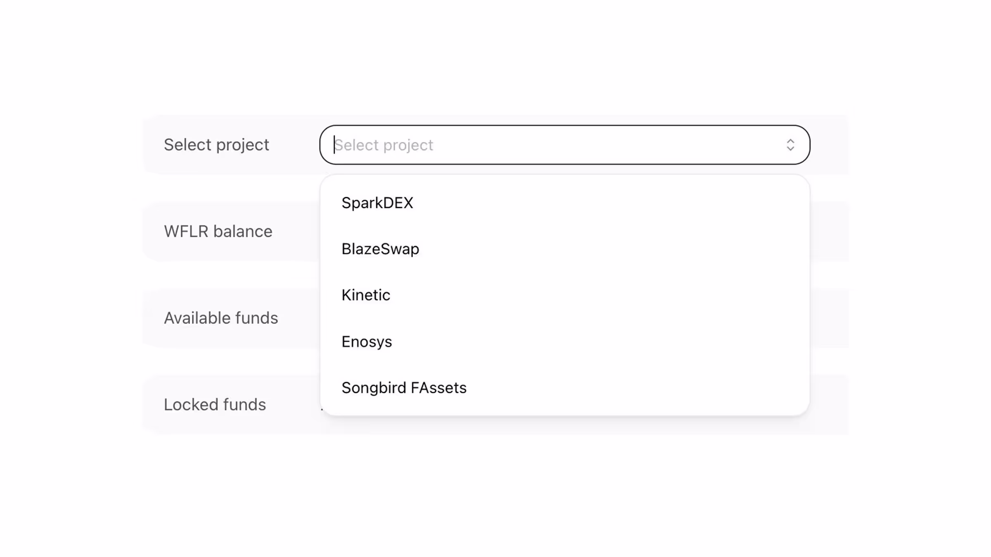
Task: Click the WFLR balance row right of dropdown
Action: pyautogui.click(x=829, y=231)
